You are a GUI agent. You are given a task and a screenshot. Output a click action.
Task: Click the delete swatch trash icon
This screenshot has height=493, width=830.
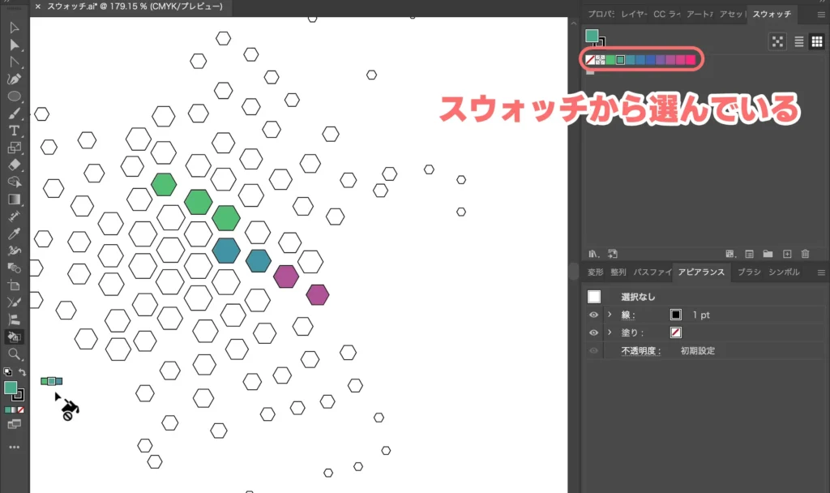(805, 254)
